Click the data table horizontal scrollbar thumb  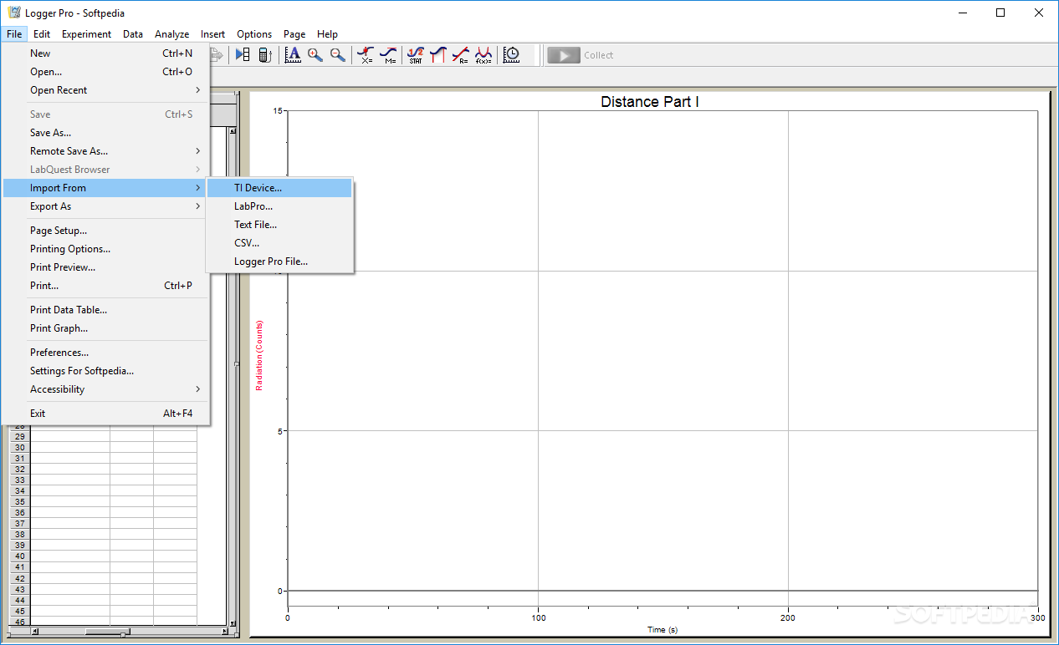coord(108,632)
